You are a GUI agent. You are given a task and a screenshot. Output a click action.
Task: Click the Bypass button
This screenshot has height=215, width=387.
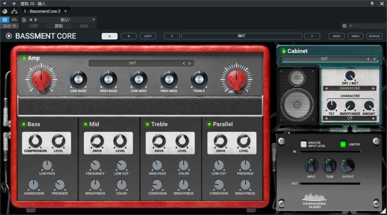(x=374, y=36)
